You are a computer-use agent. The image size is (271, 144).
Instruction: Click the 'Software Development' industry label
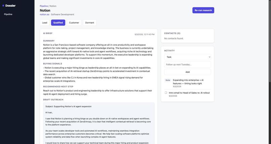coord(63,14)
